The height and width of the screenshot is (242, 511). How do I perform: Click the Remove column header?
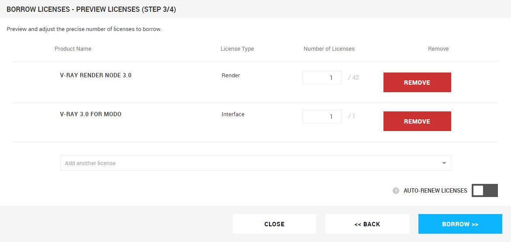coord(438,49)
